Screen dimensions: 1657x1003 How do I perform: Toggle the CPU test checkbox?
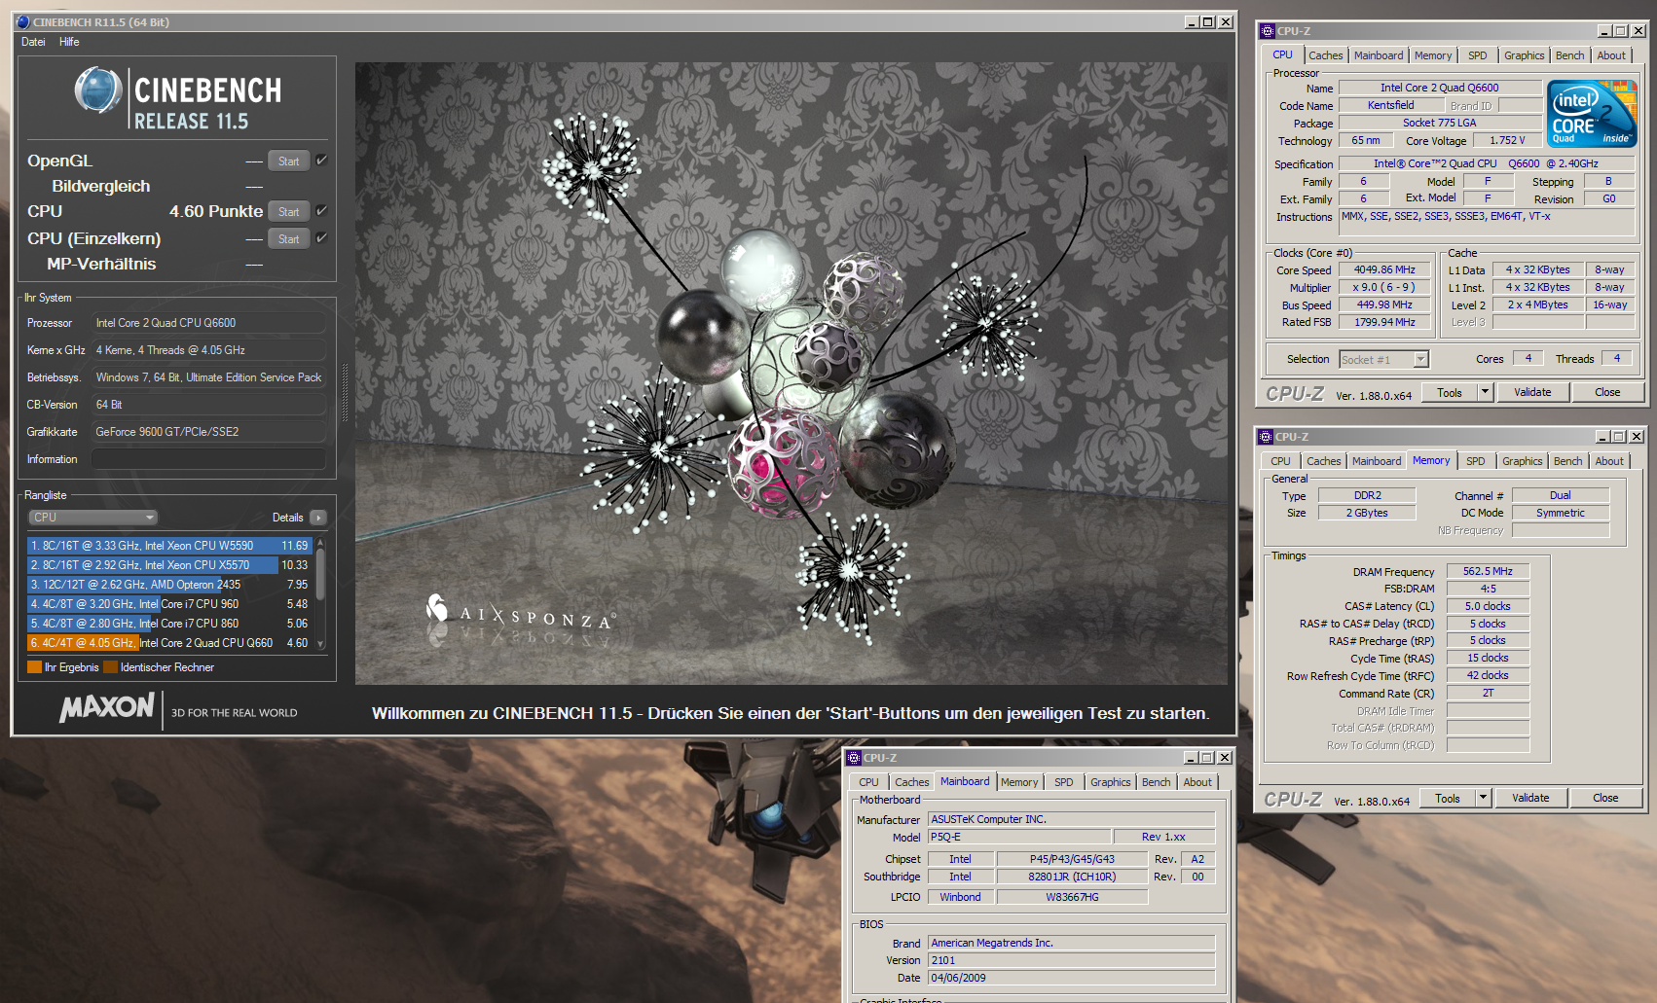(321, 211)
